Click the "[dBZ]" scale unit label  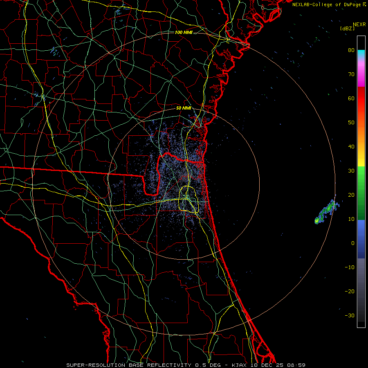coord(347,29)
